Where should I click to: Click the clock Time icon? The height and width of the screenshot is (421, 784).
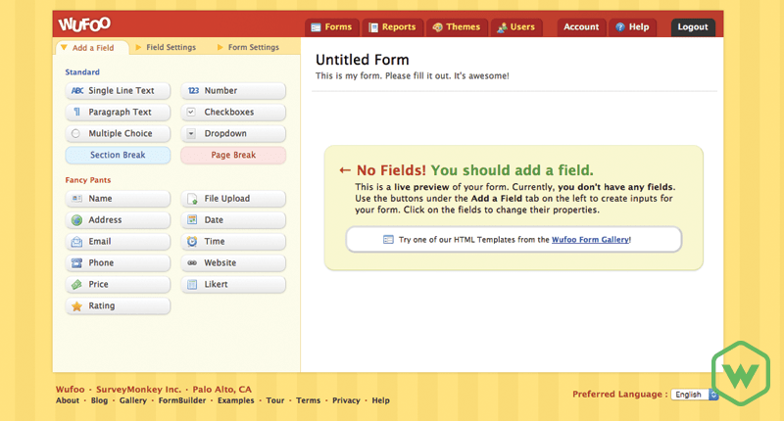click(192, 241)
